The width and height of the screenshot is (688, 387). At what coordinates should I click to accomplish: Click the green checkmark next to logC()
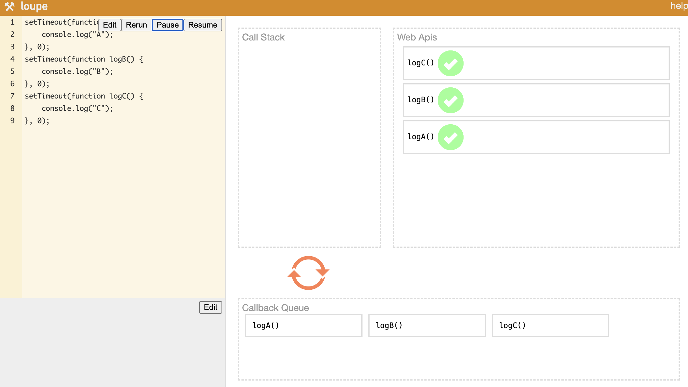450,63
